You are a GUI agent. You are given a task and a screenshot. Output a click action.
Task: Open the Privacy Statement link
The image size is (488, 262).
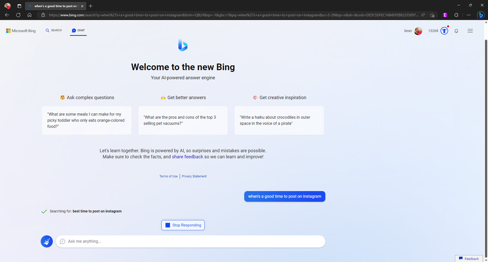coord(194,176)
